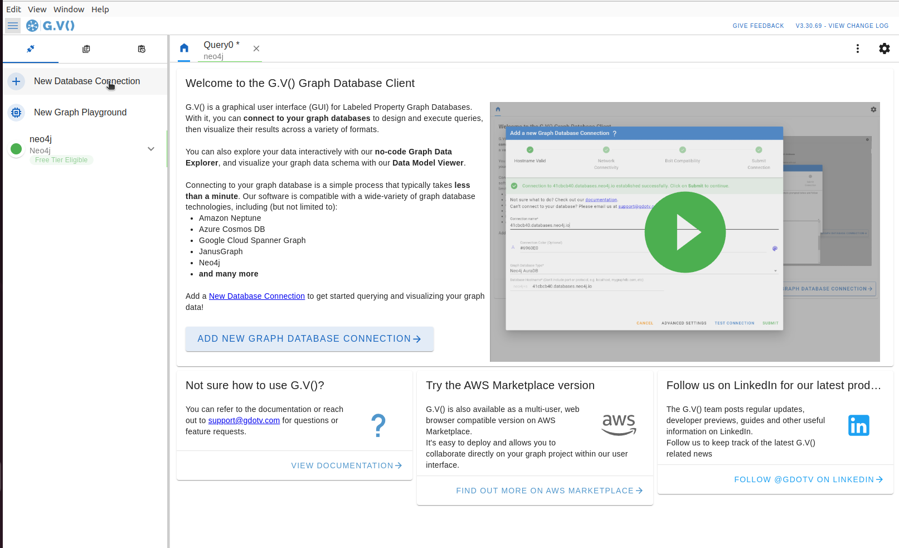Click the gear icon in the video thumbnail

873,109
